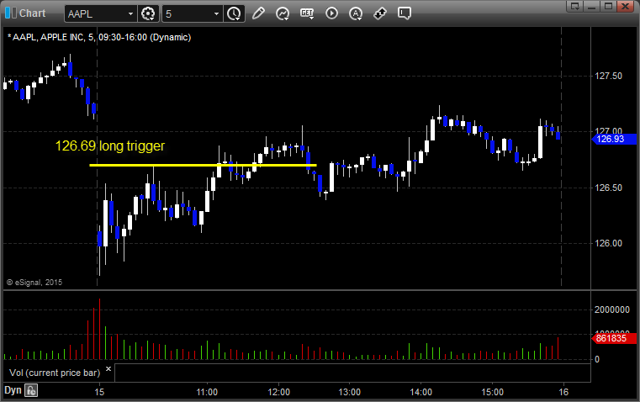The height and width of the screenshot is (402, 640).
Task: Click the 12:00 time axis label
Action: pyautogui.click(x=278, y=392)
